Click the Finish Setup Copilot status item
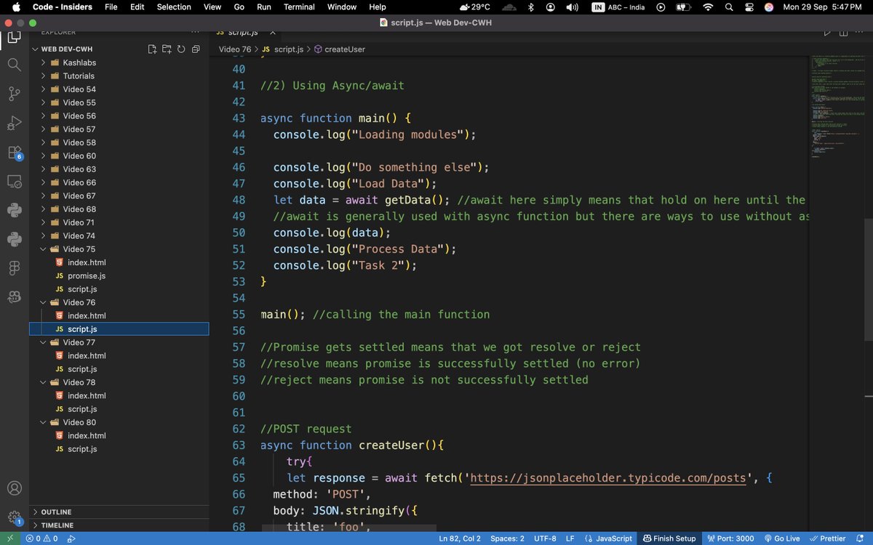Image resolution: width=873 pixels, height=545 pixels. (668, 538)
